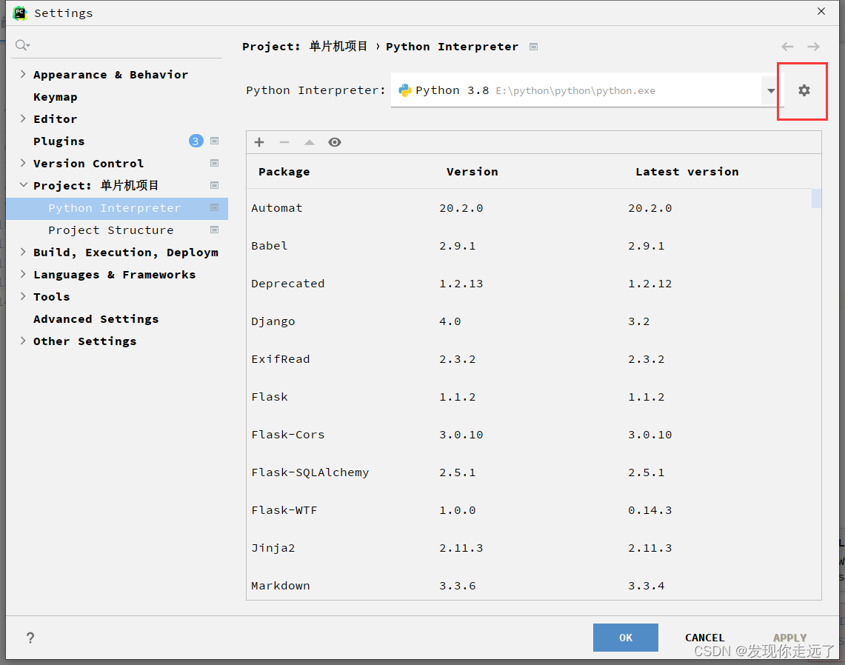The image size is (845, 665).
Task: Toggle the show early releases eye icon
Action: click(x=335, y=142)
